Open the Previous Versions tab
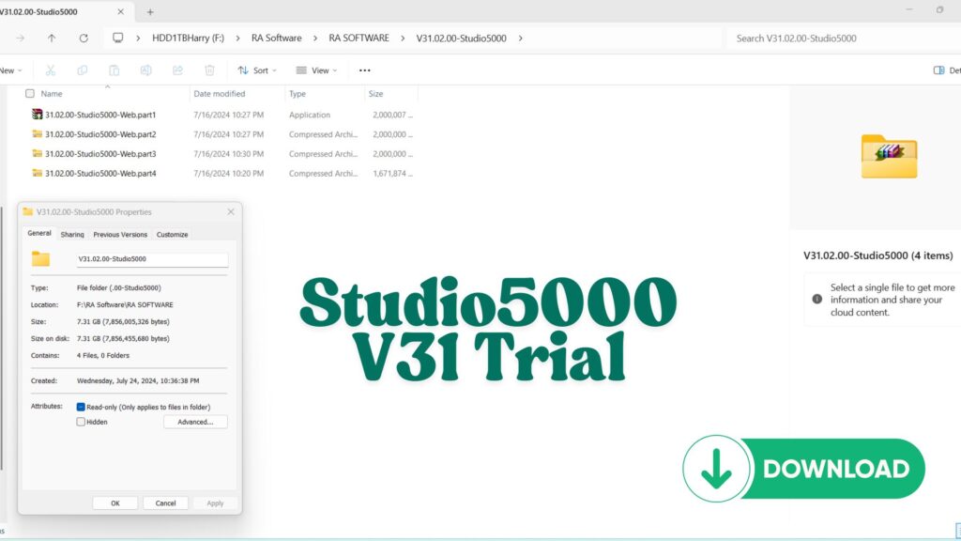Image resolution: width=961 pixels, height=541 pixels. tap(119, 234)
